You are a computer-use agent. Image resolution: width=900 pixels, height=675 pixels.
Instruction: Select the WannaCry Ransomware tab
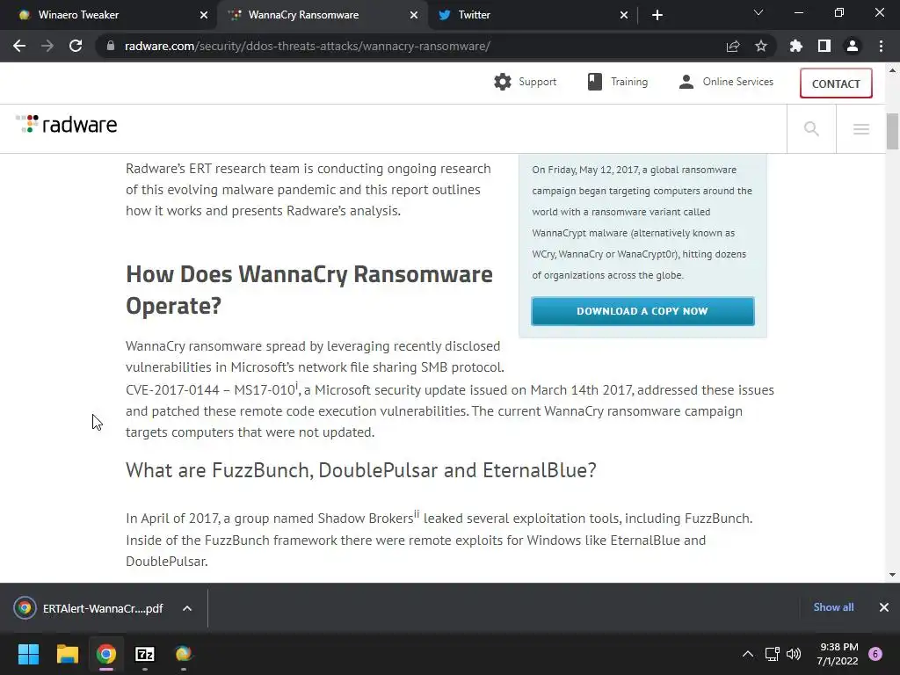pos(323,15)
